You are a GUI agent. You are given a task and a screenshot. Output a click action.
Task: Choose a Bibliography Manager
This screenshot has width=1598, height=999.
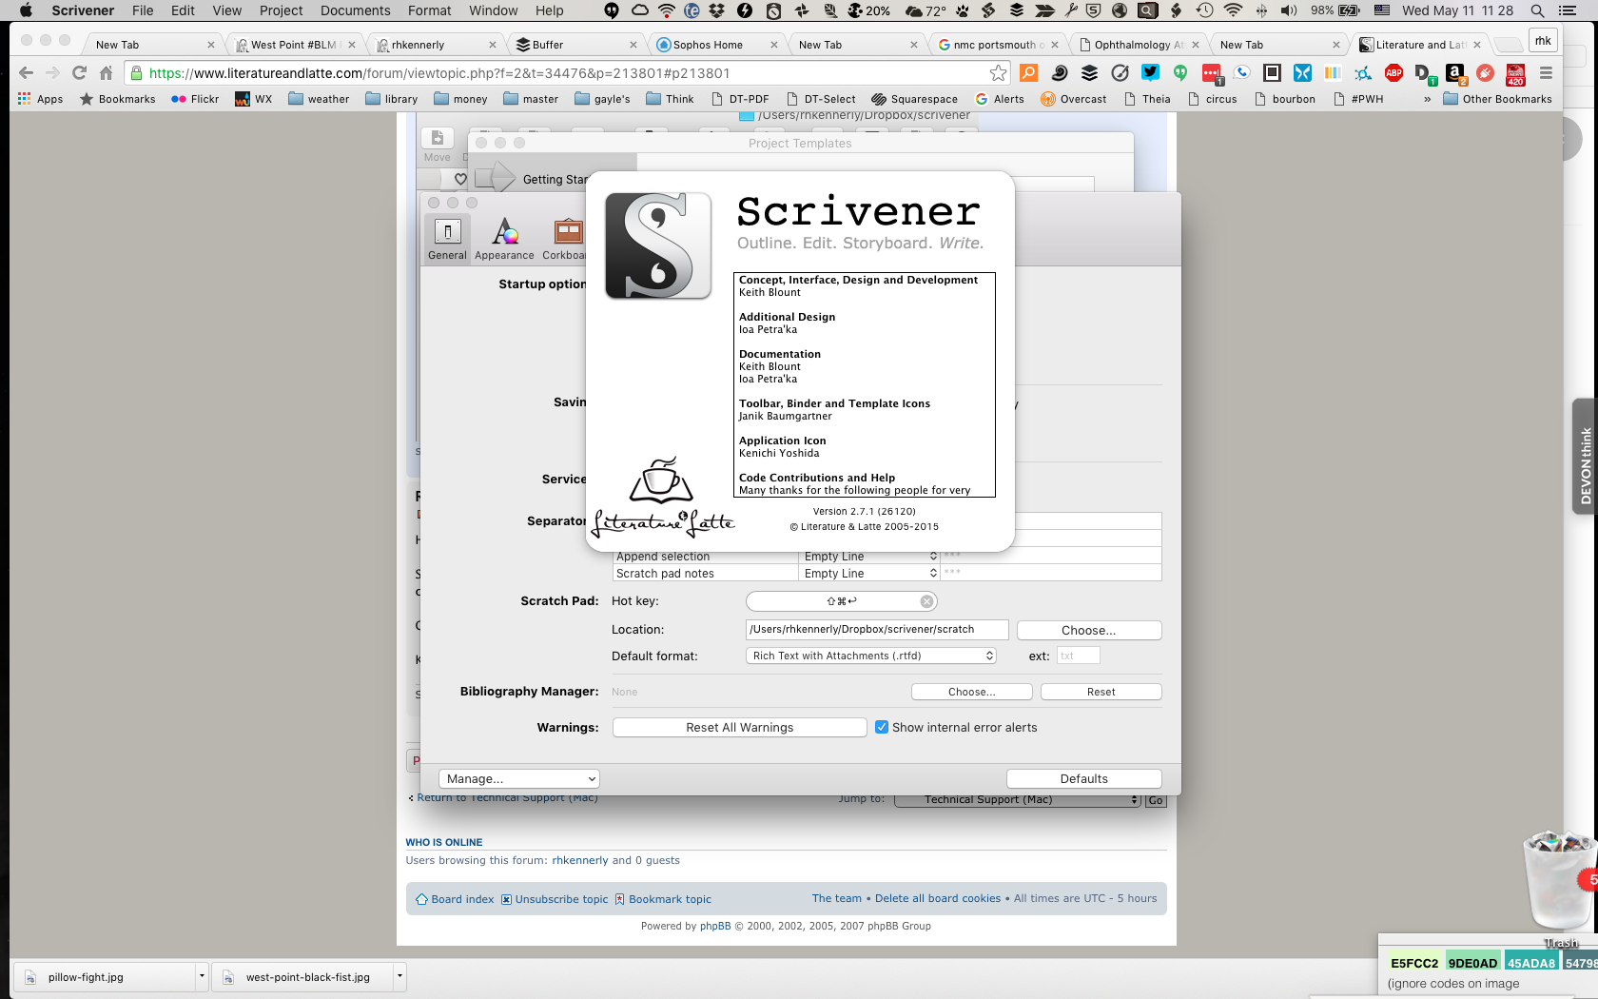971,692
